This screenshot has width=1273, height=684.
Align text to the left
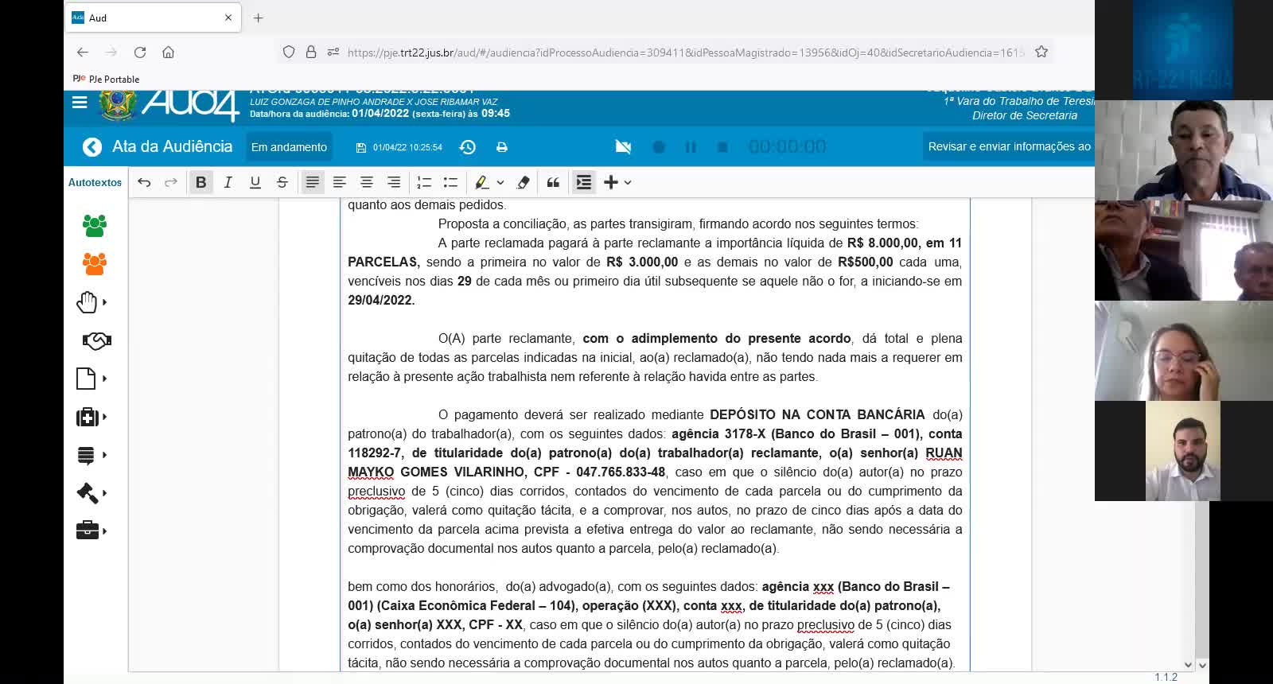(340, 182)
